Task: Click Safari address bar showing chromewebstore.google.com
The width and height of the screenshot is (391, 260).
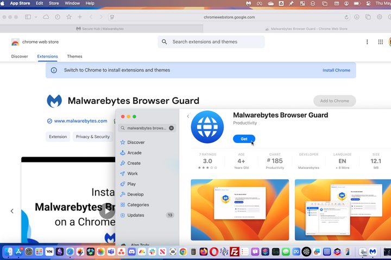Action: pos(229,17)
